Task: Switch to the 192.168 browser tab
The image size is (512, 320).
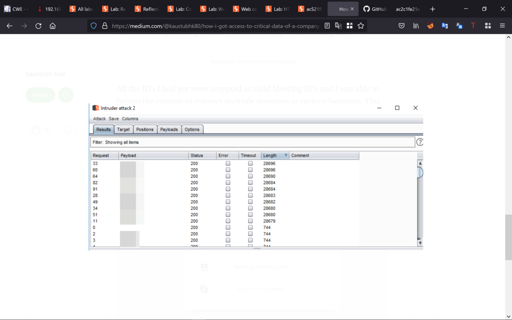Action: [x=48, y=9]
